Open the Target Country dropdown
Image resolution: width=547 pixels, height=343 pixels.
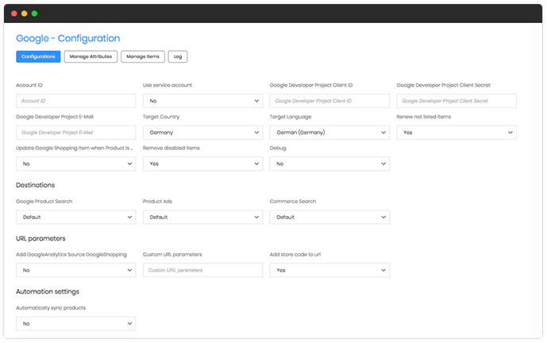click(202, 133)
